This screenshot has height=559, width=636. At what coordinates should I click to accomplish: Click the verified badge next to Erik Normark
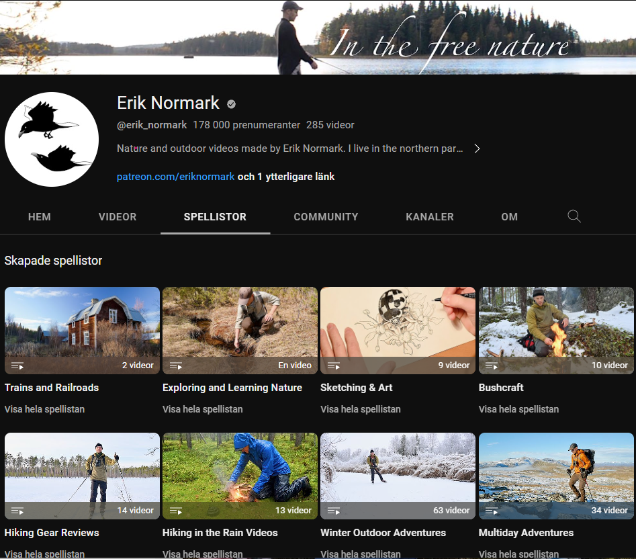tap(231, 104)
